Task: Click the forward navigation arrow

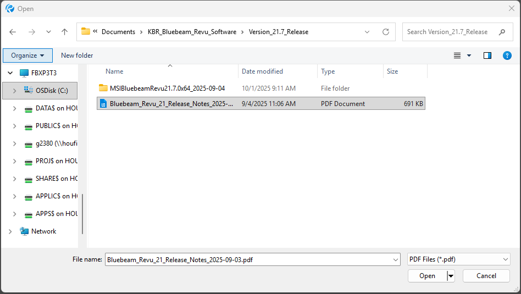Action: 32,32
